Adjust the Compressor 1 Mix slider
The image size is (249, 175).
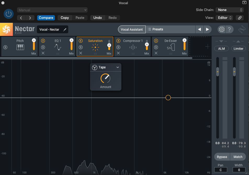click(x=147, y=45)
